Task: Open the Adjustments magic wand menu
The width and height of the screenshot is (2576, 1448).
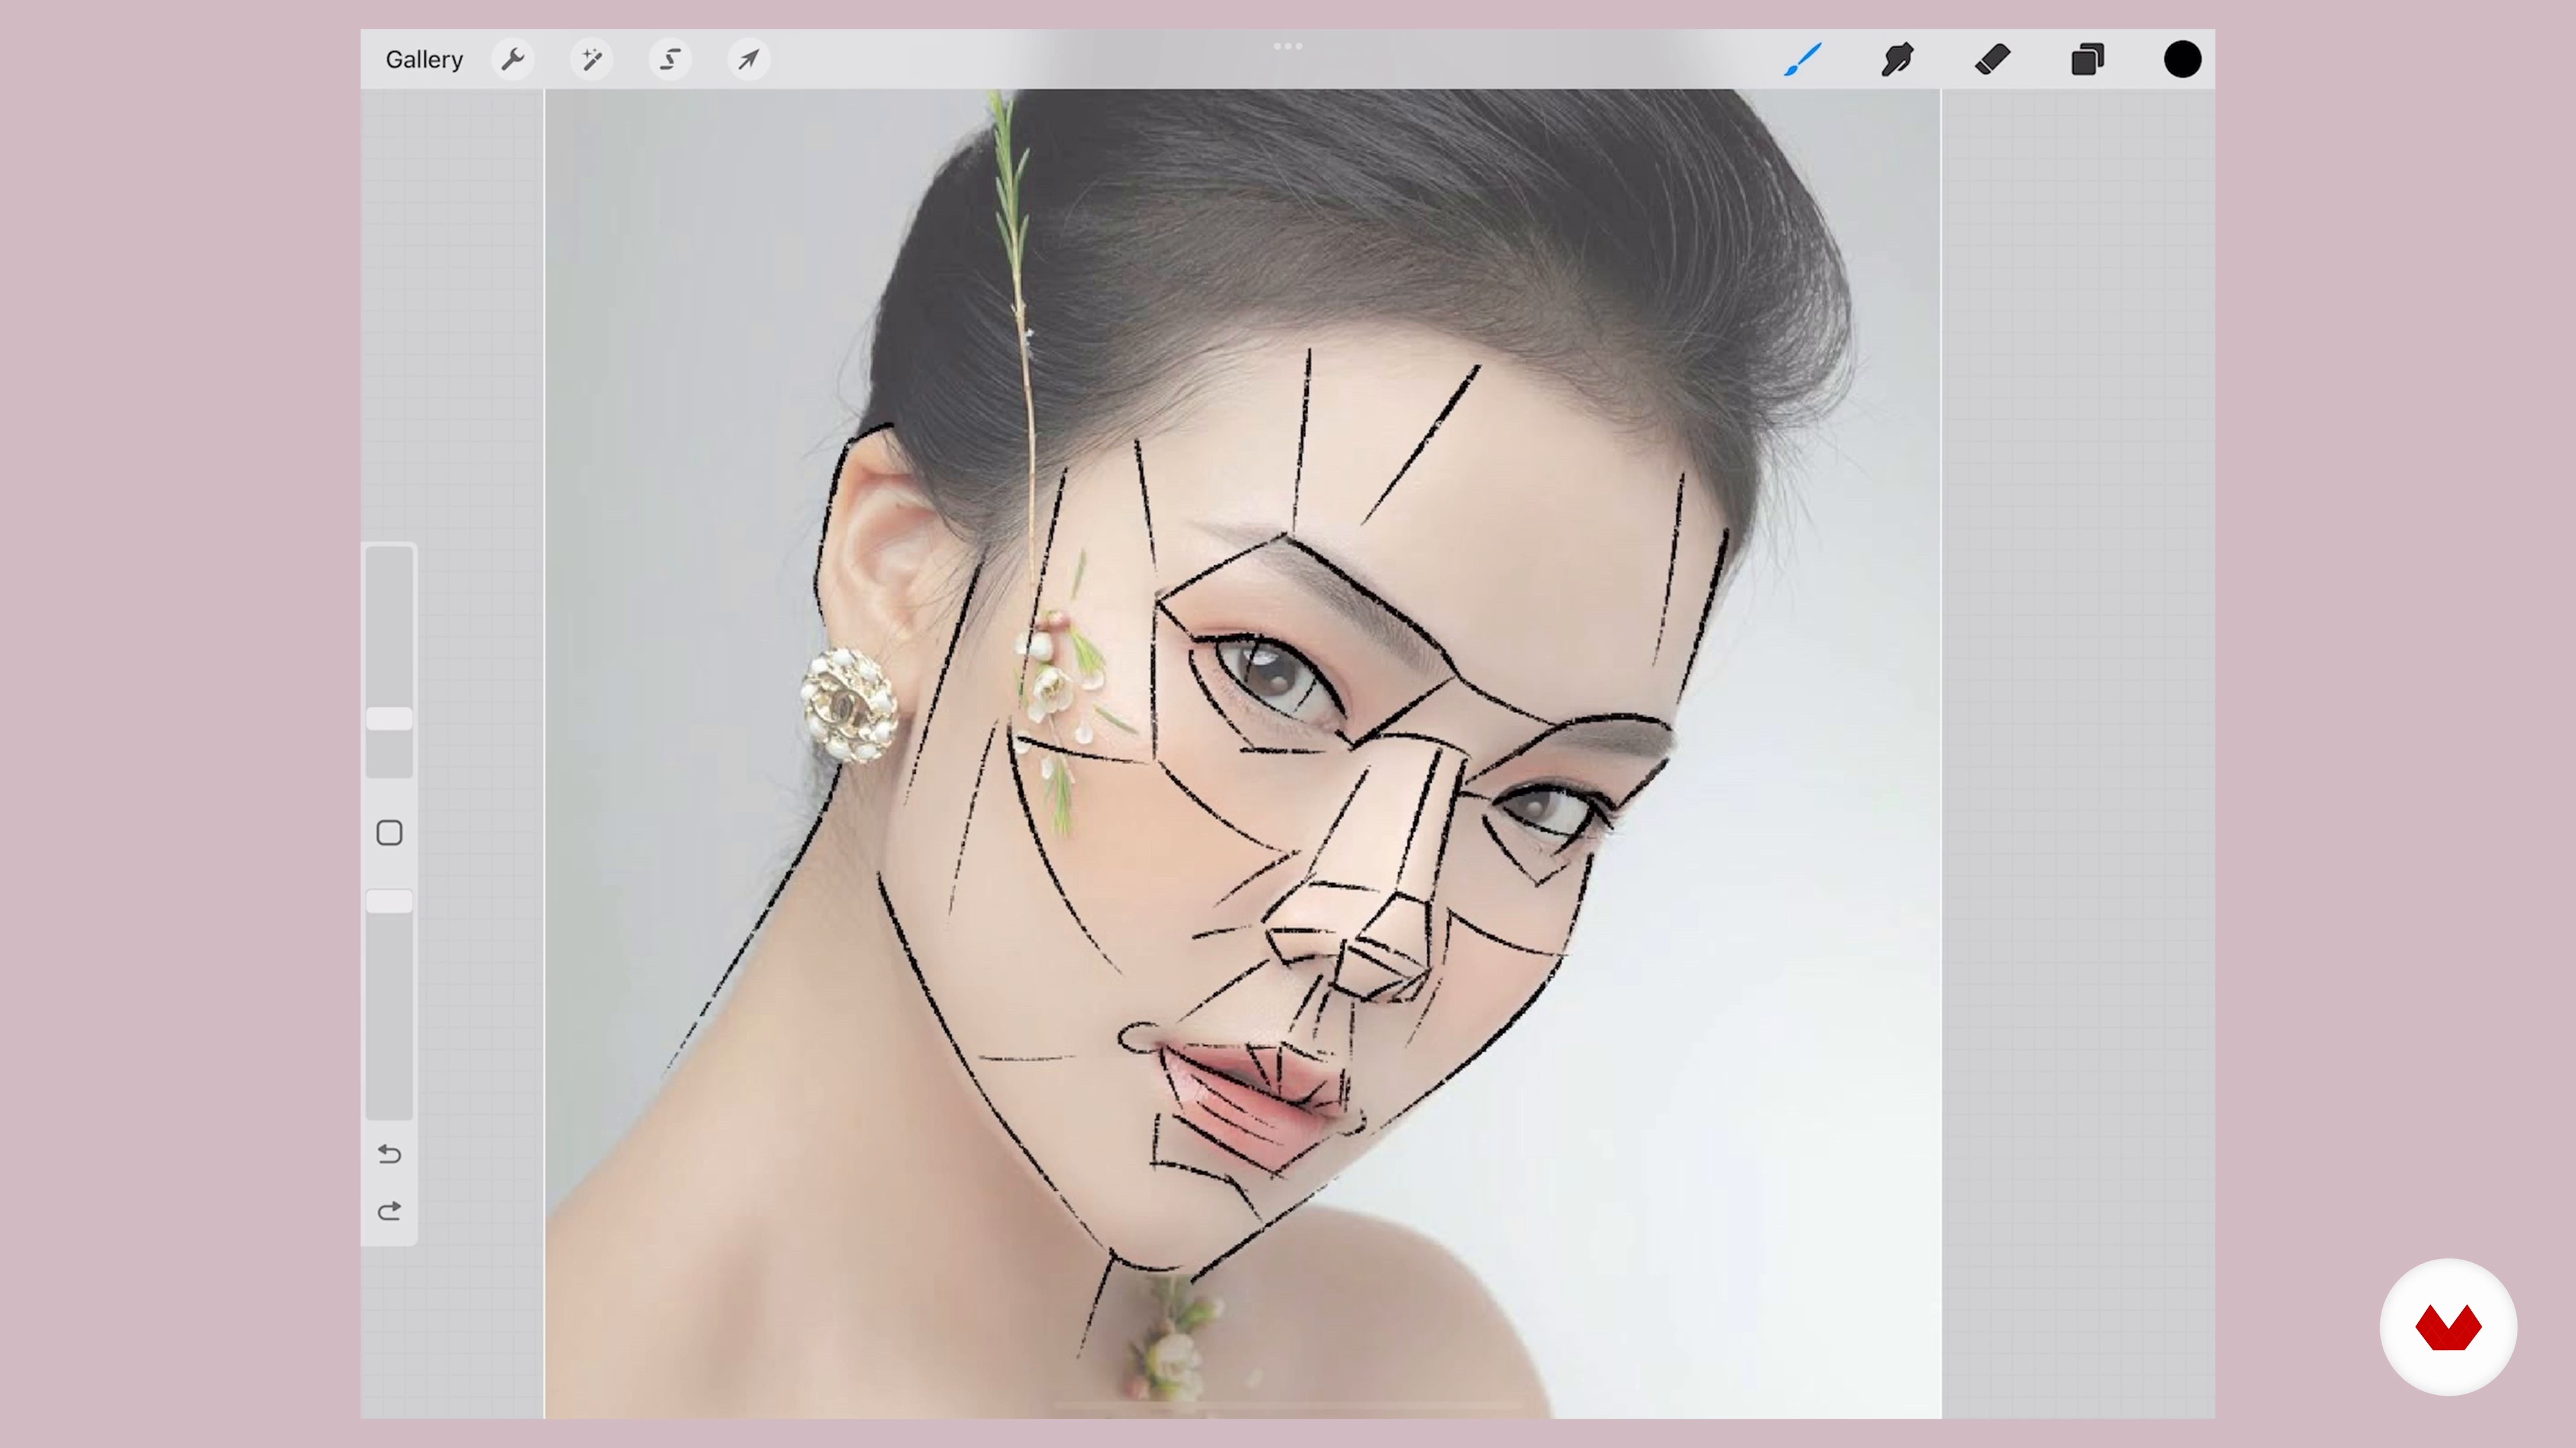Action: [x=591, y=60]
